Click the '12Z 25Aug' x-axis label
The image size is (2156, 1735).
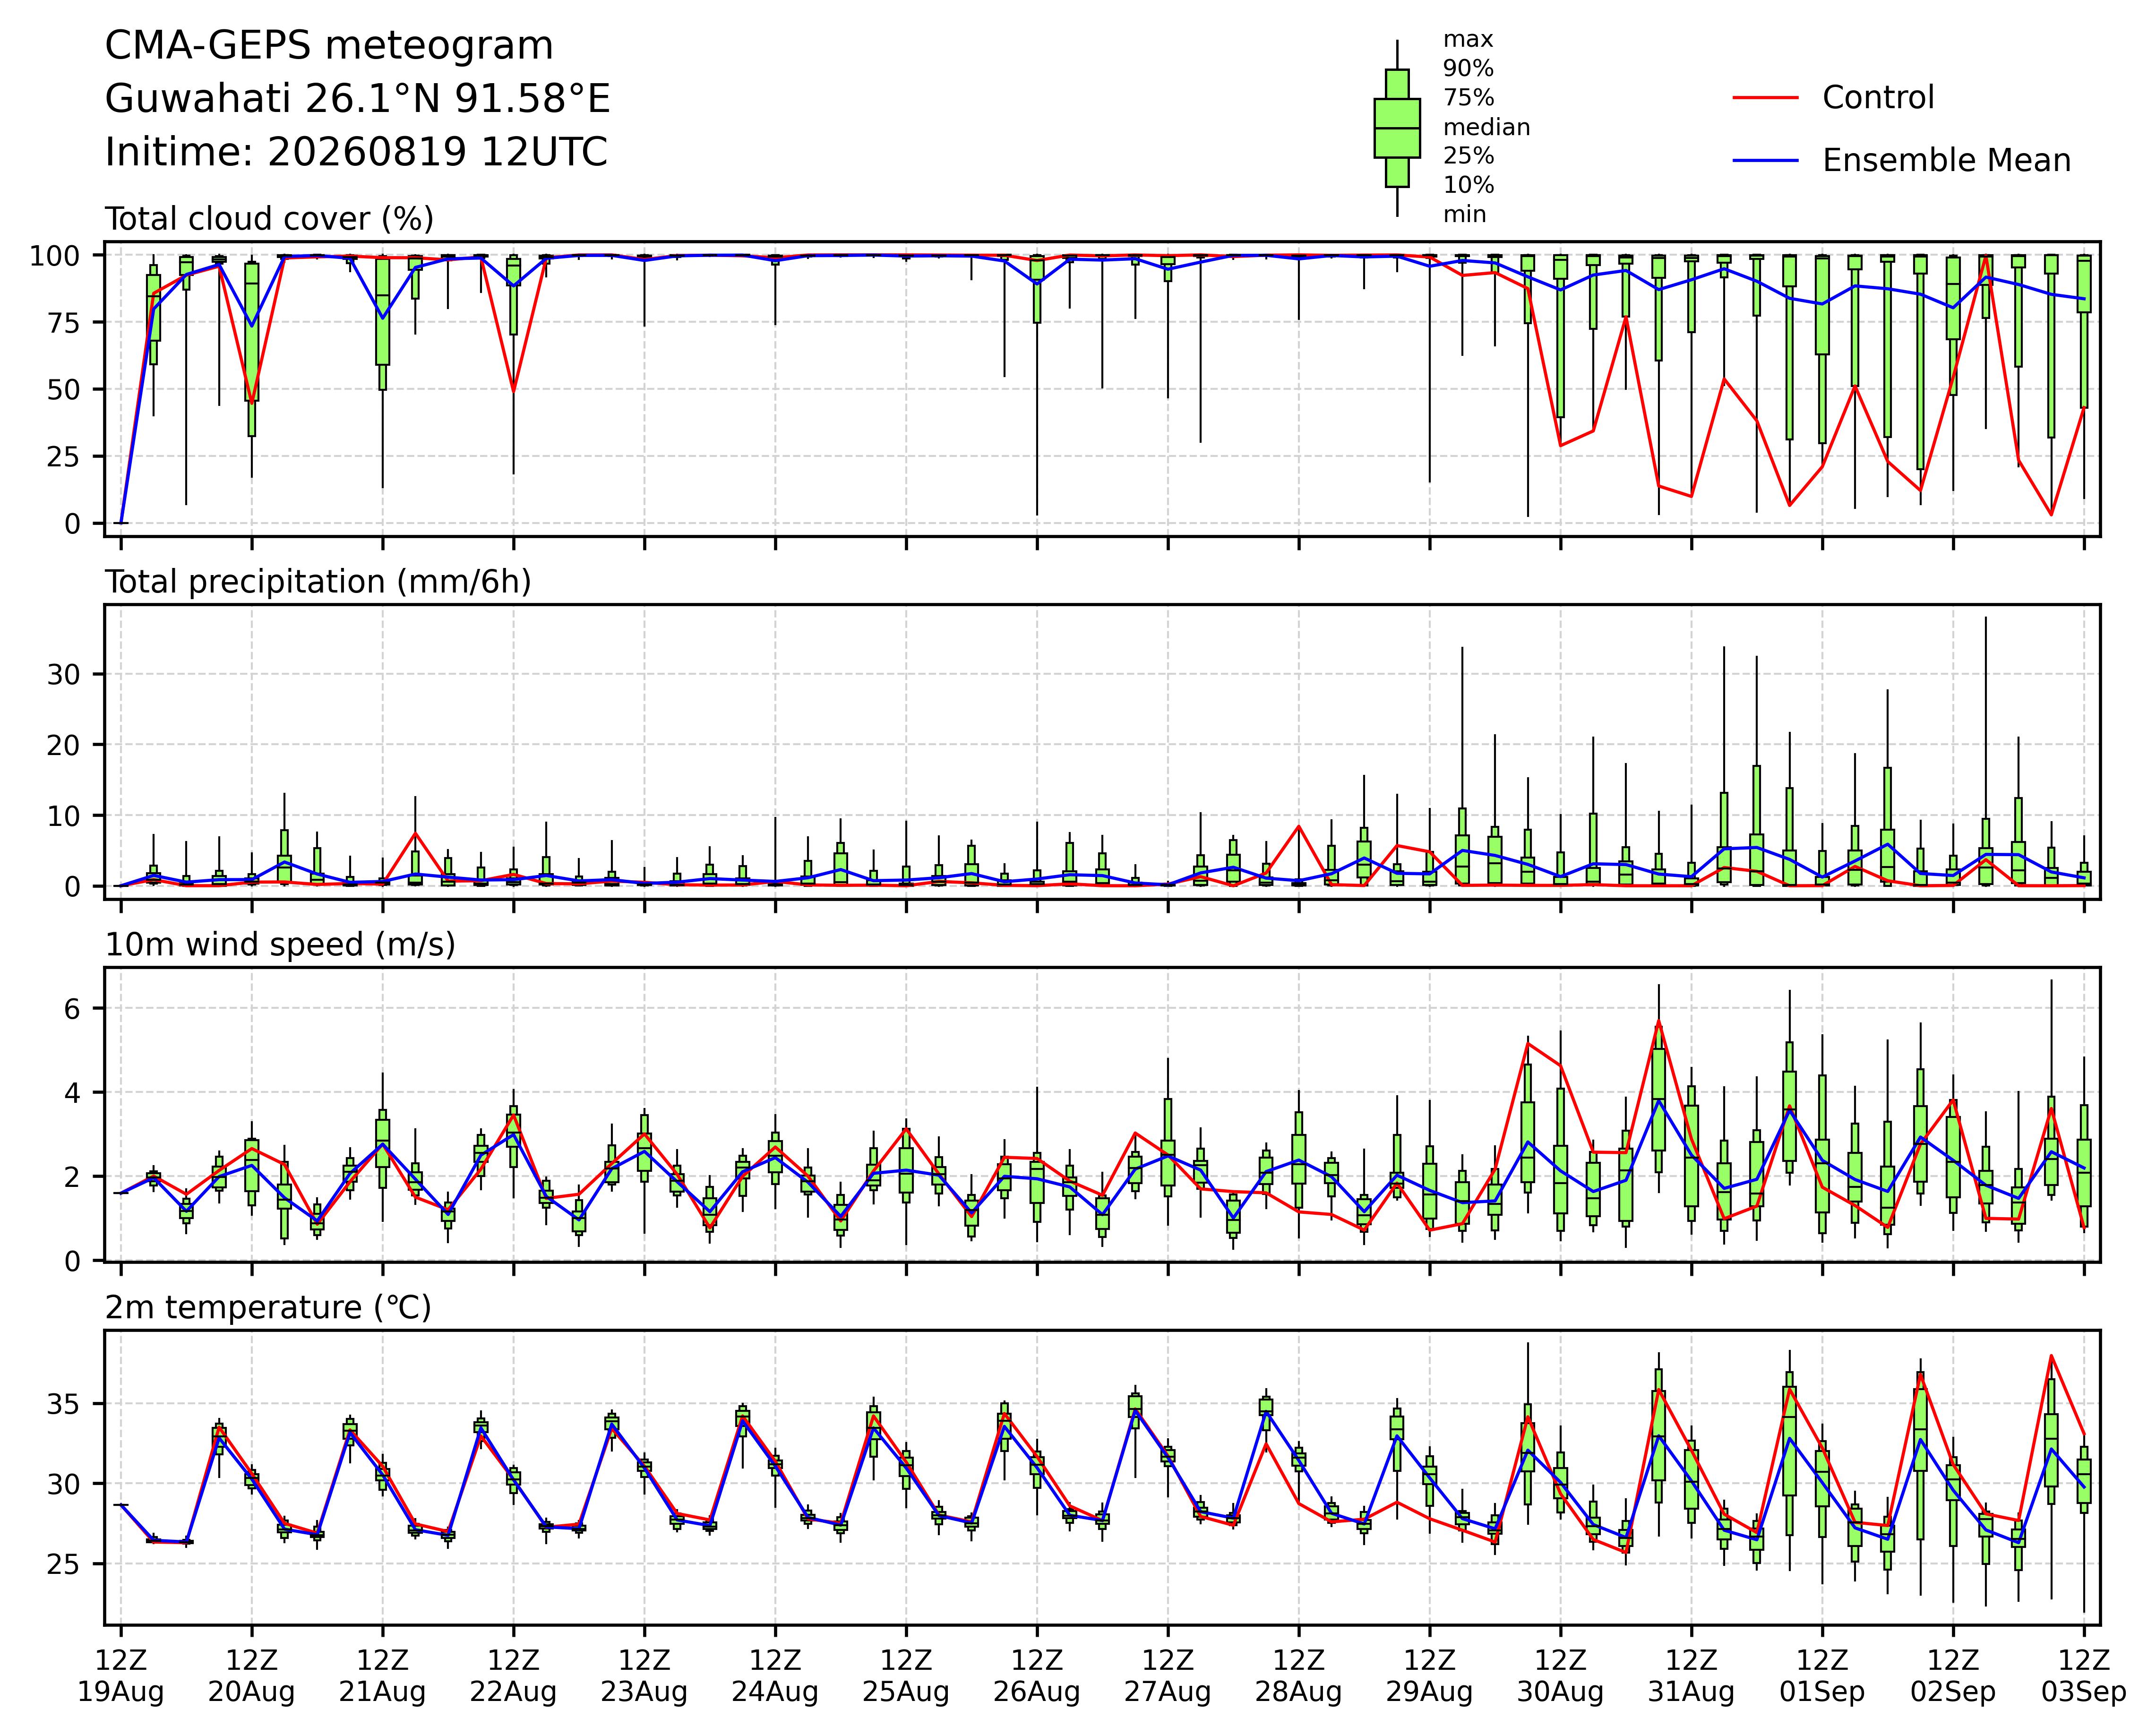(x=906, y=1676)
